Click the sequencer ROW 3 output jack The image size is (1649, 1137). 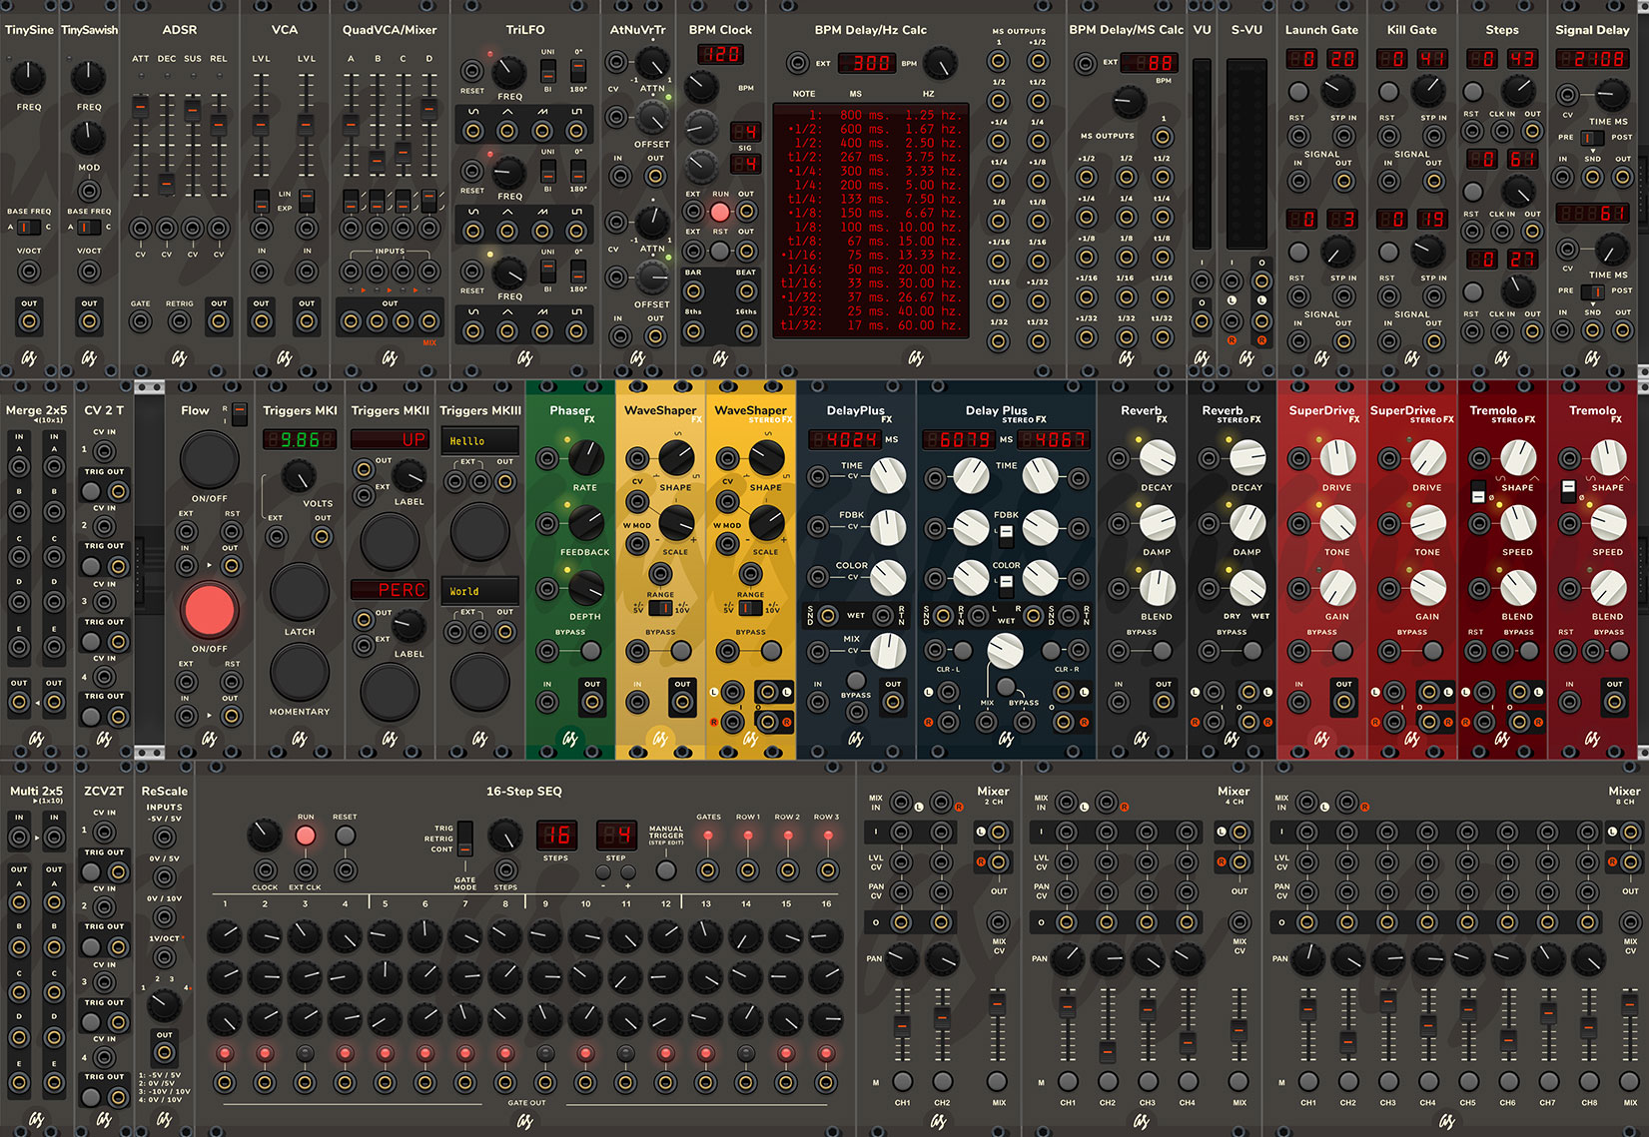tap(827, 870)
